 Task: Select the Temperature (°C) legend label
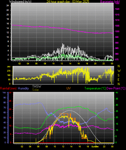pos(95,88)
